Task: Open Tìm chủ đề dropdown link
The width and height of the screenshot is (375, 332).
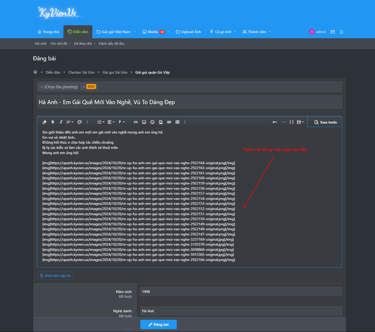Action: pyautogui.click(x=60, y=43)
